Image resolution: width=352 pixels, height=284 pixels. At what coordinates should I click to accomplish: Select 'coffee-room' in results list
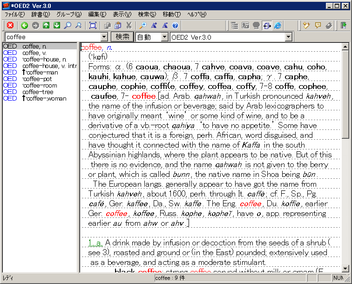tap(40, 85)
